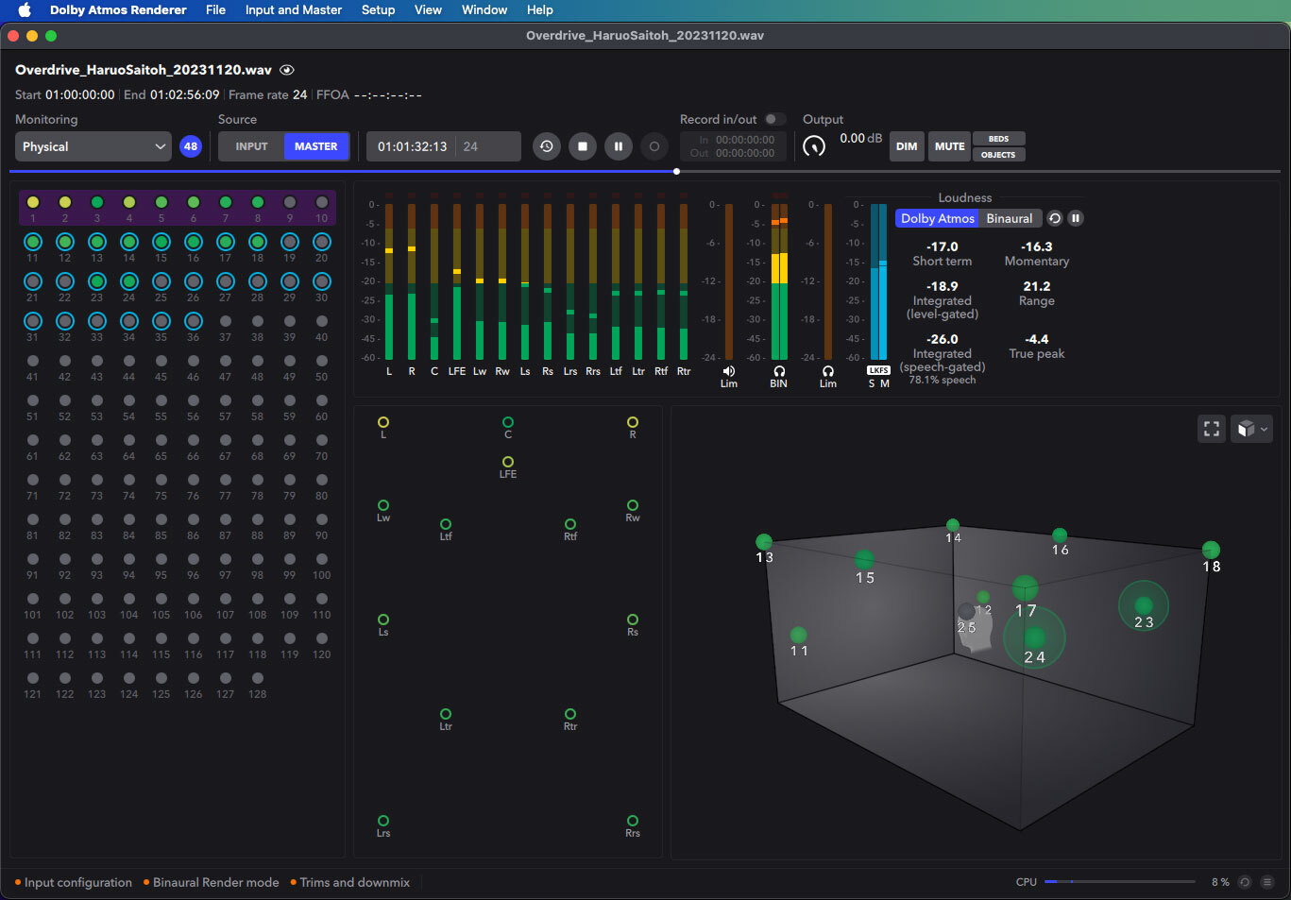The width and height of the screenshot is (1291, 900).
Task: Open the View menu
Action: pyautogui.click(x=428, y=9)
